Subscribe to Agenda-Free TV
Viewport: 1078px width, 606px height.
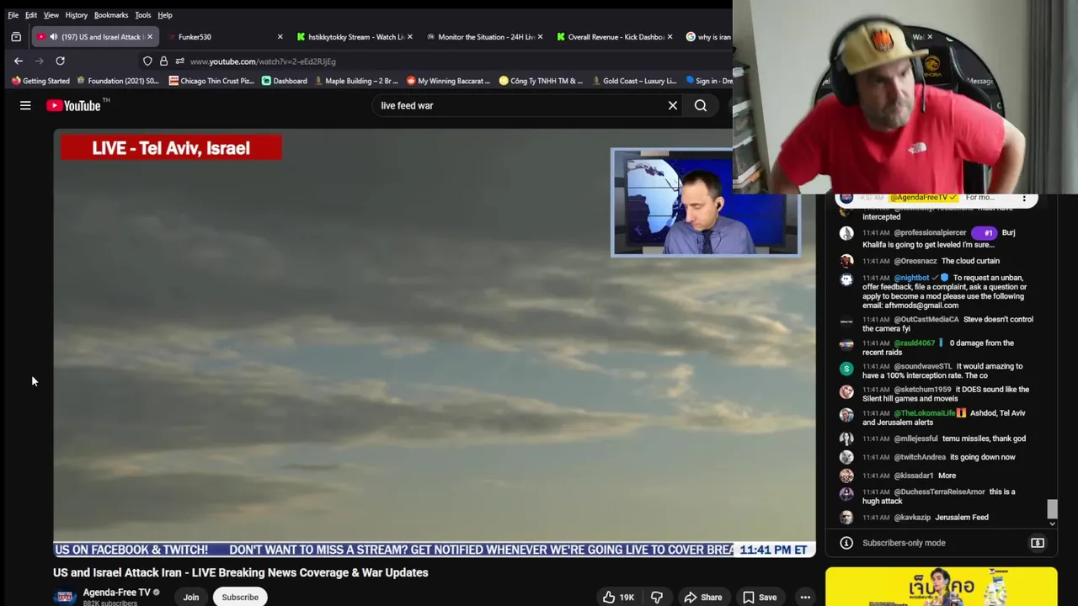(x=240, y=597)
